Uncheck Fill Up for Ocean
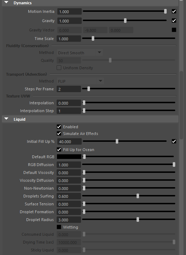 point(59,150)
